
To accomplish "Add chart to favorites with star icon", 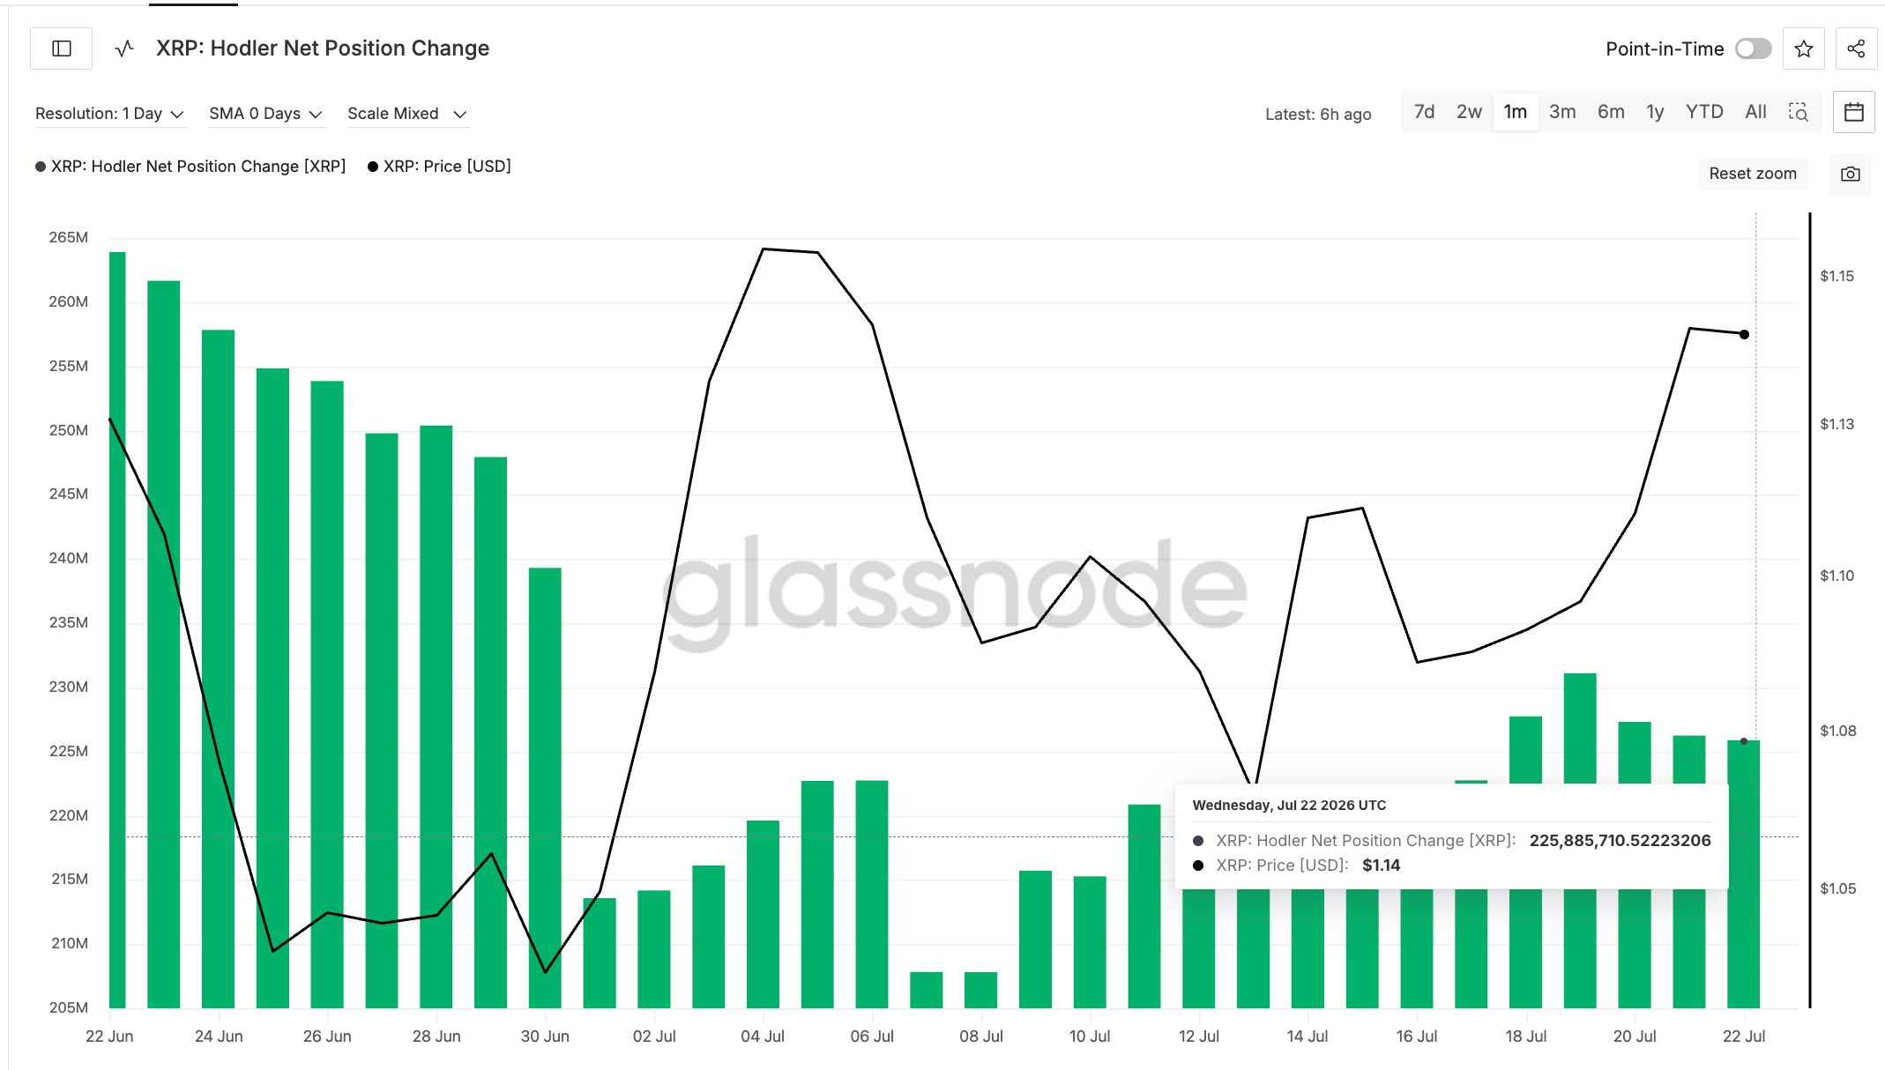I will point(1804,48).
